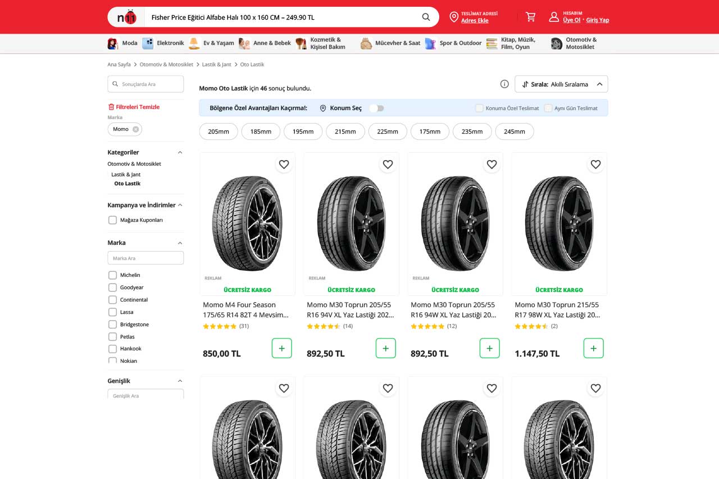Viewport: 719px width, 479px height.
Task: Check Konuma Özel Teslimat
Action: click(479, 108)
